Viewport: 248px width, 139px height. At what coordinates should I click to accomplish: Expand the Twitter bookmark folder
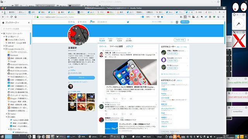pos(7,114)
